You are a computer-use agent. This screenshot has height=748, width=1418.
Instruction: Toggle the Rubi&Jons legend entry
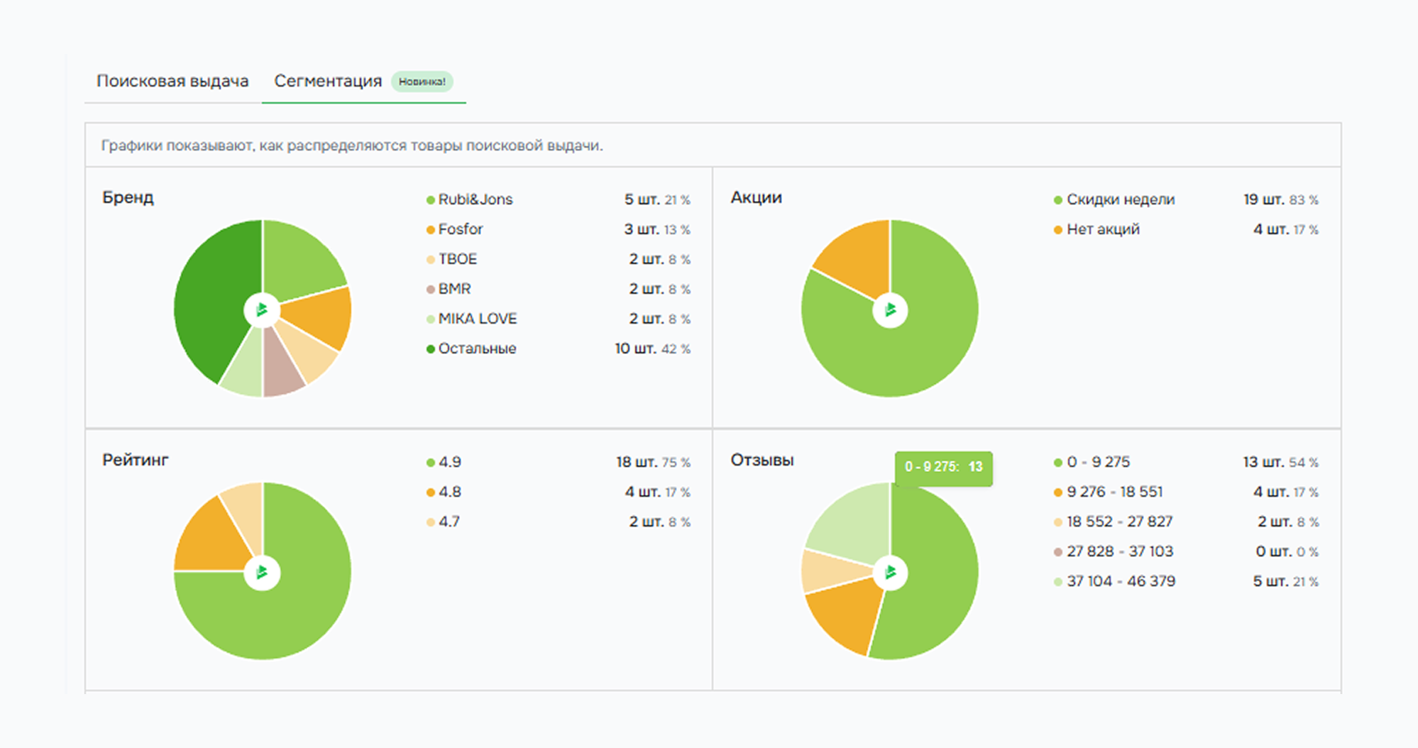pos(475,199)
